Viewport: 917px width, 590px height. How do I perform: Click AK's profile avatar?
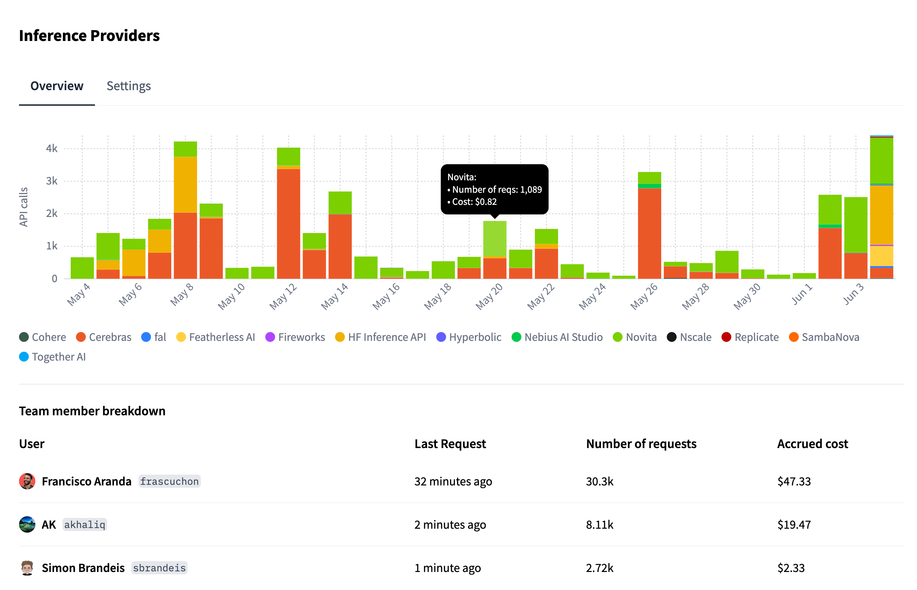(27, 524)
